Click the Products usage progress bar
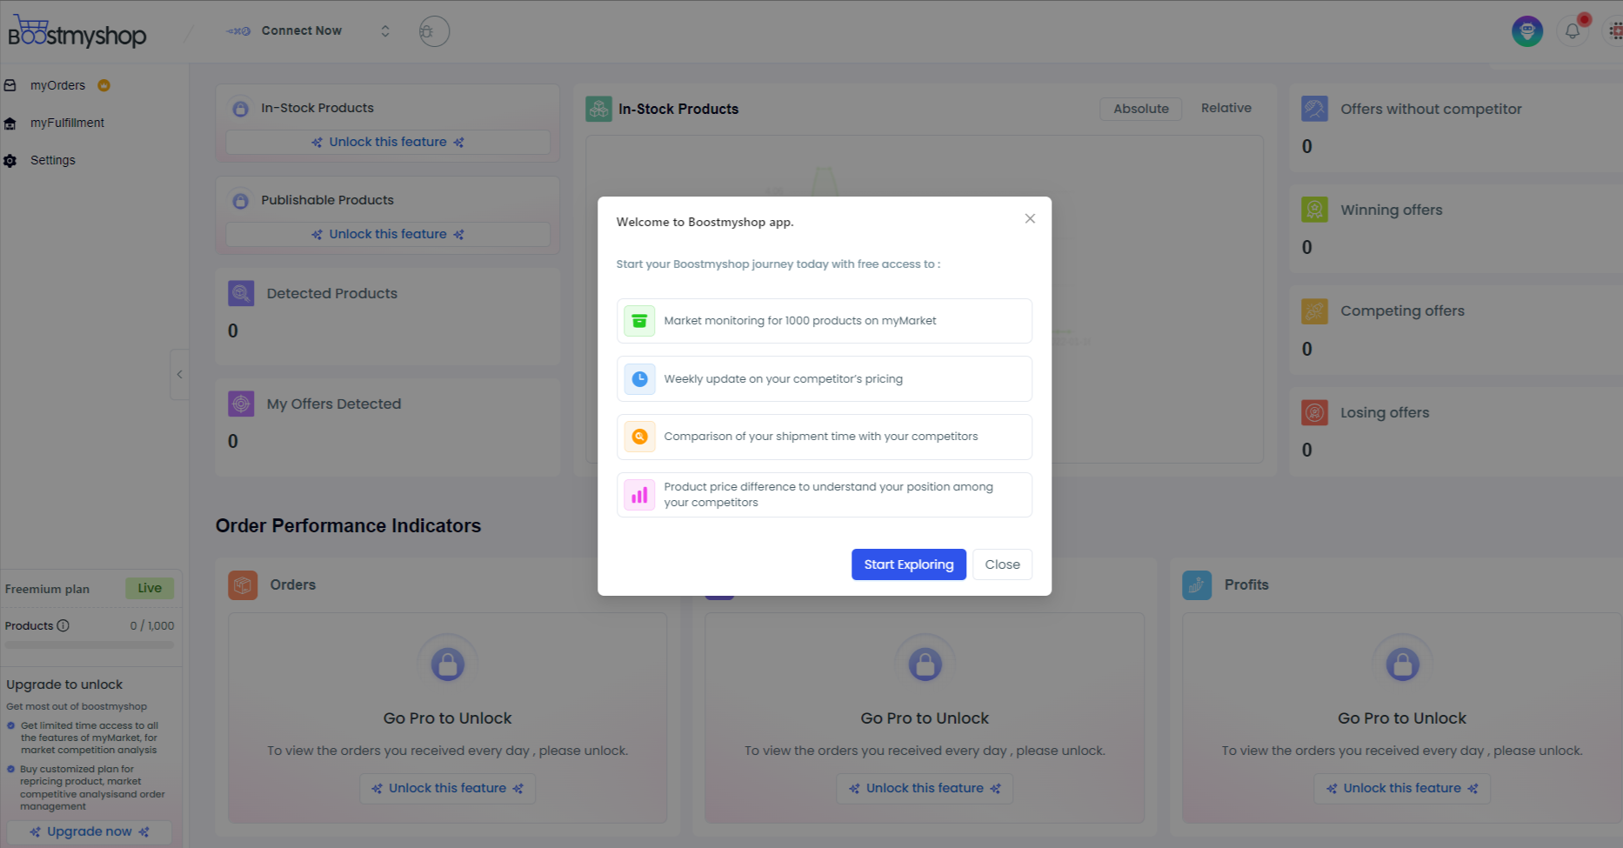 [90, 645]
